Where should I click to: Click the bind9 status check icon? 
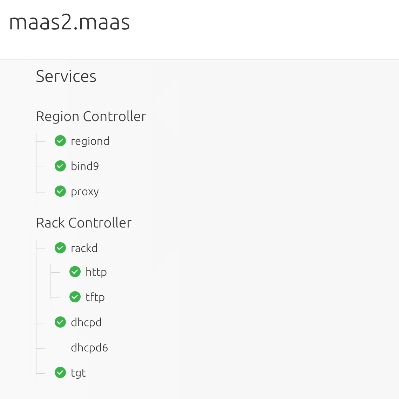[60, 166]
